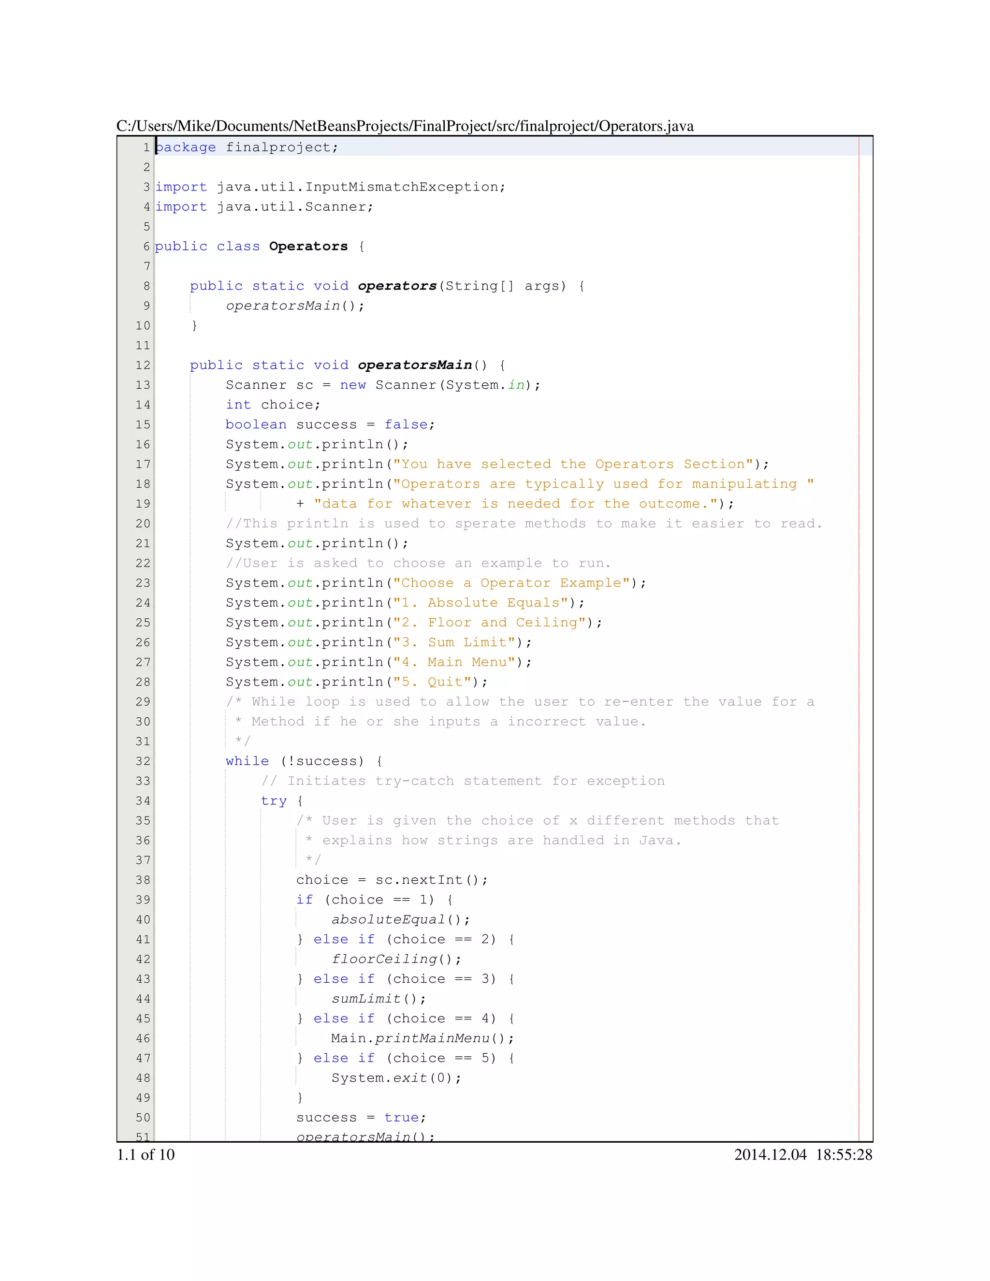Click 'boolean success' declaration on line 15
Viewport: 990px width, 1281px height.
click(x=291, y=424)
